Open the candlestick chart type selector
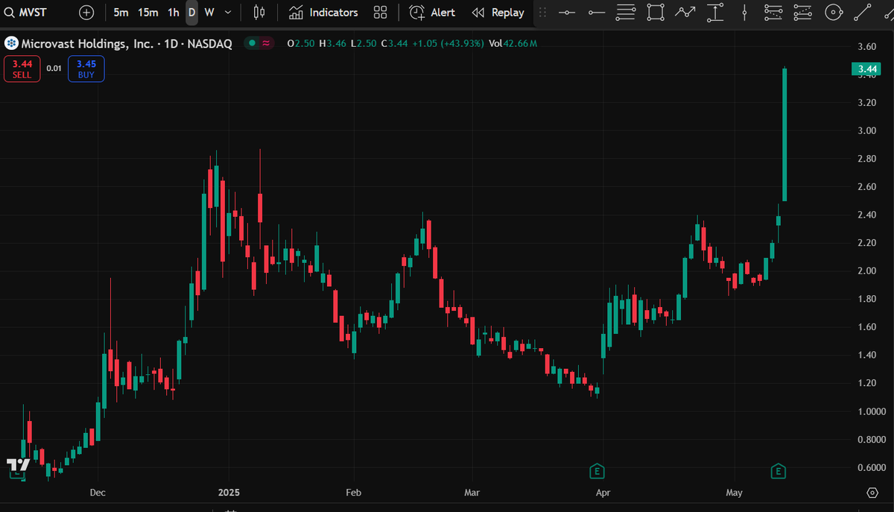894x512 pixels. [259, 13]
